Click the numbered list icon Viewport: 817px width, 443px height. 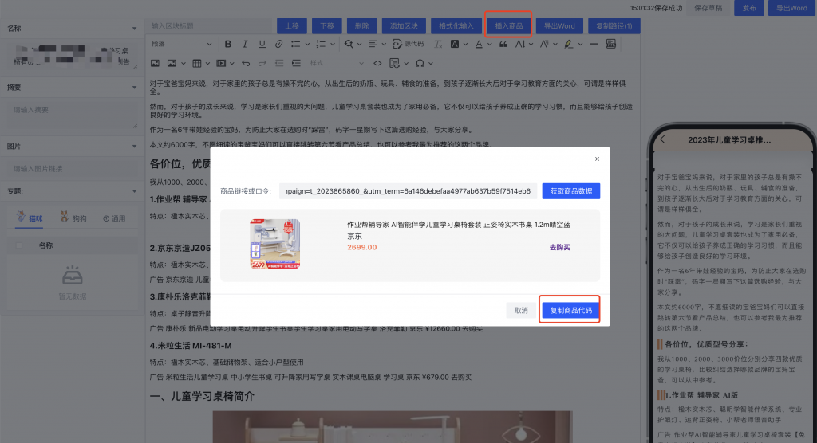pyautogui.click(x=321, y=45)
